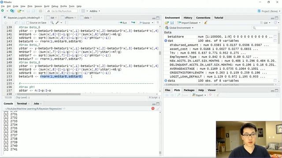Viewport: 282px width, 158px height.
Task: Switch to the Files tab
Action: [167, 90]
